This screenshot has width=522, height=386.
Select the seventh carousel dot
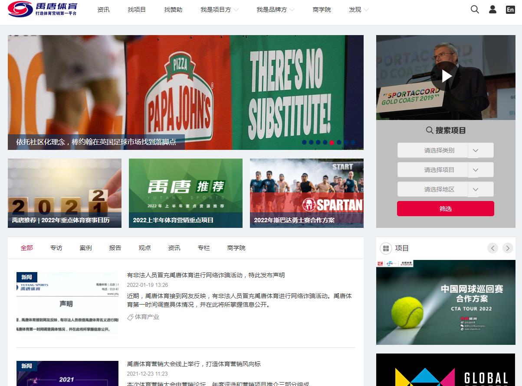346,142
